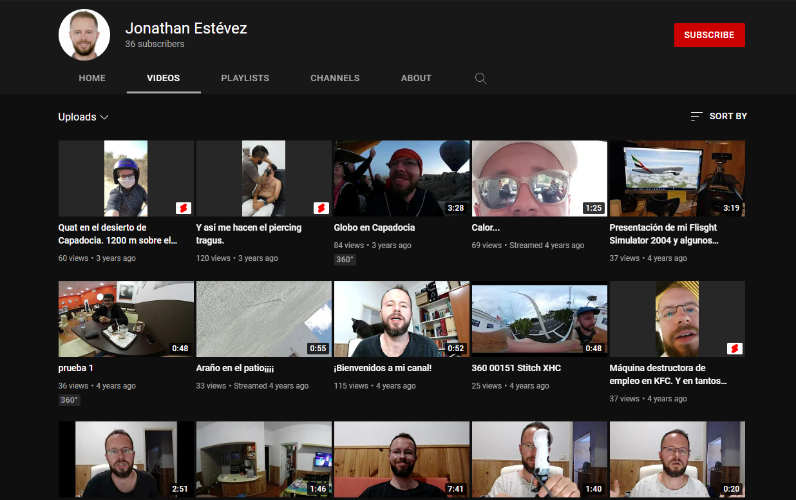Screen dimensions: 796x500
Task: Play bottom-row video with 2:51 duration
Action: [126, 459]
